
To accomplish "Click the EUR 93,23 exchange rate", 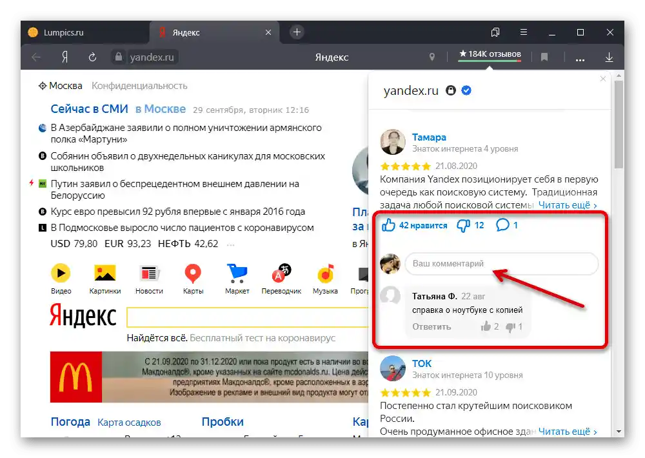I will pos(128,244).
